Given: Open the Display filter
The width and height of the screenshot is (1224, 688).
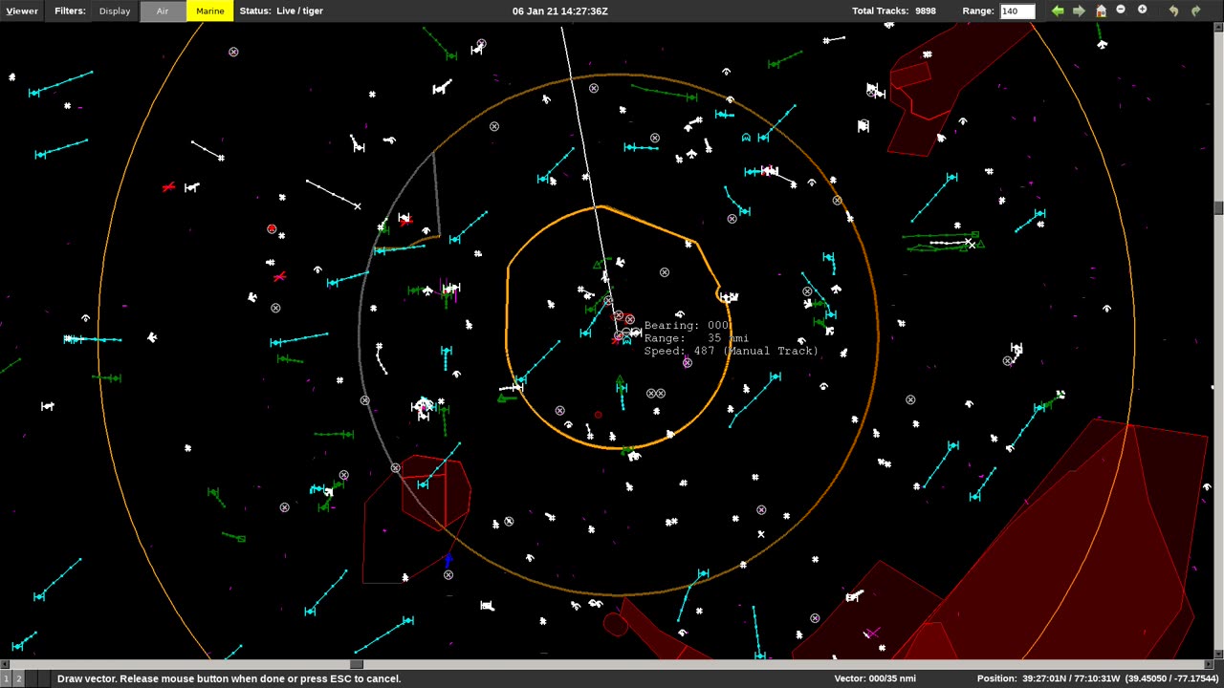Looking at the screenshot, I should (115, 11).
